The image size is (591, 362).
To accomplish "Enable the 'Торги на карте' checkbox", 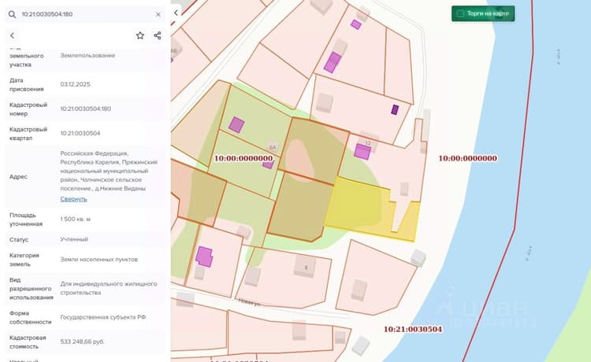I will pyautogui.click(x=460, y=13).
